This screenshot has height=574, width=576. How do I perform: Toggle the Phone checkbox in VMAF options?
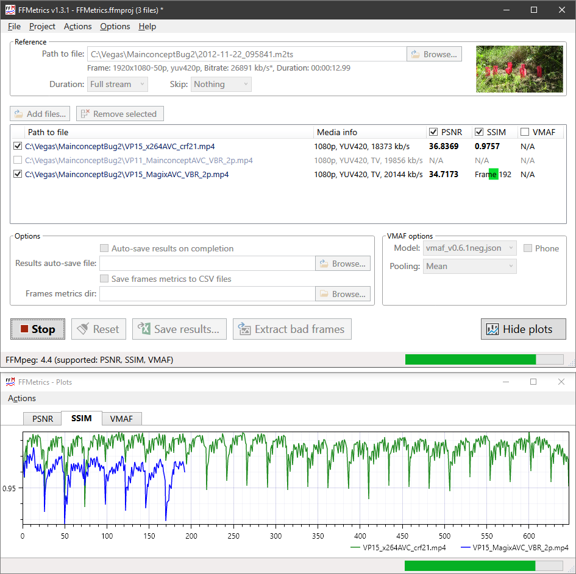[527, 248]
